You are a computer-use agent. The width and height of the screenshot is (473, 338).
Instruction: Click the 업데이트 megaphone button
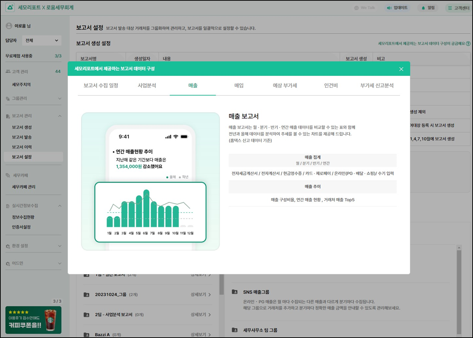(397, 8)
